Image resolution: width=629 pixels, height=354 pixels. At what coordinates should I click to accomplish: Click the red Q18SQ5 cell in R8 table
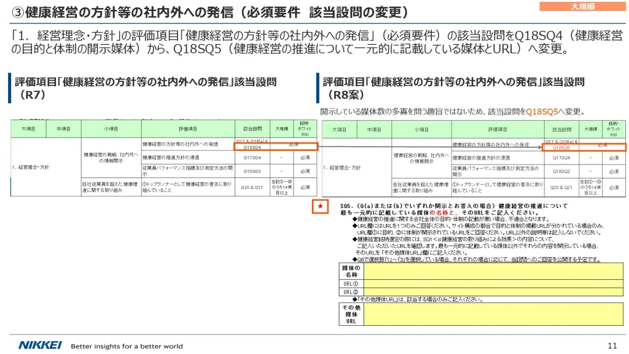561,148
